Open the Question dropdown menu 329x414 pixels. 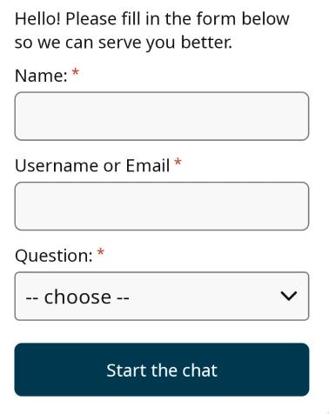162,296
